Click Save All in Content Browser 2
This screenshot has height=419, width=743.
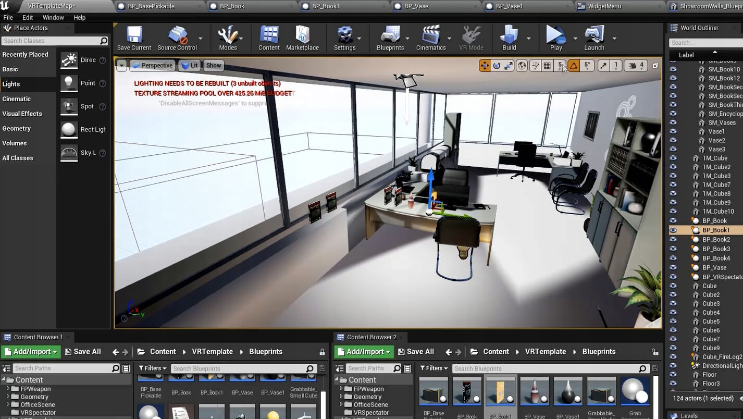415,352
